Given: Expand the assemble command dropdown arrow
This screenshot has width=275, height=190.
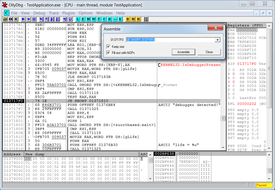Looking at the screenshot, I should coord(218,40).
